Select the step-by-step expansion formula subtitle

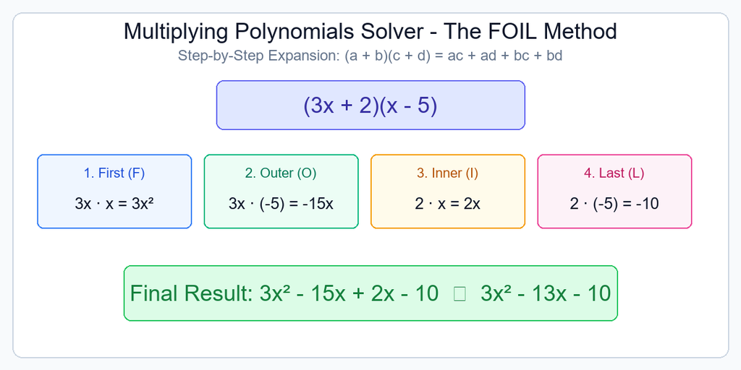(370, 56)
